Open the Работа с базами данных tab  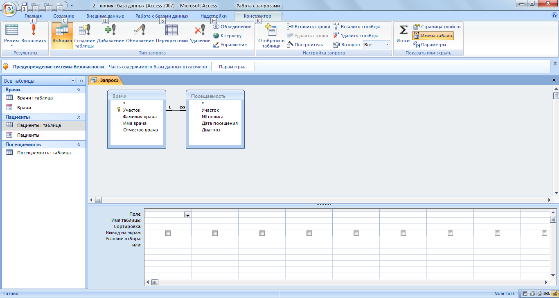coord(162,16)
